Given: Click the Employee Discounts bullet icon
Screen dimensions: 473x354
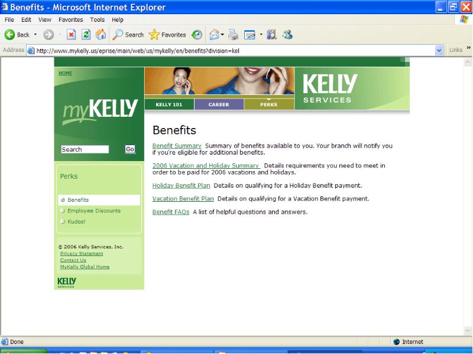Looking at the screenshot, I should point(63,211).
